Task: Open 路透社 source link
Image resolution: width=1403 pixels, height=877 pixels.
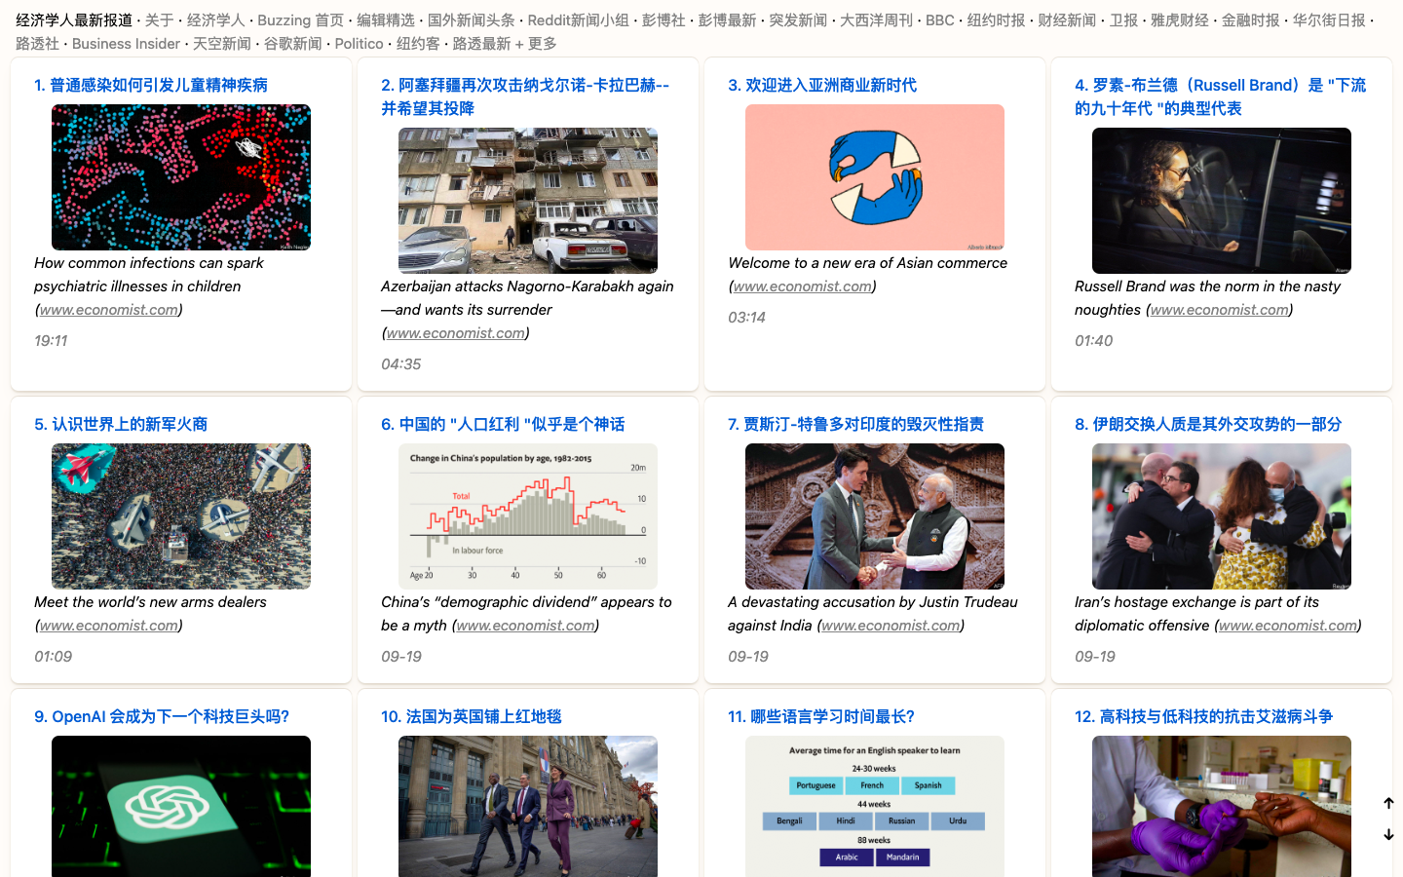Action: pos(37,43)
